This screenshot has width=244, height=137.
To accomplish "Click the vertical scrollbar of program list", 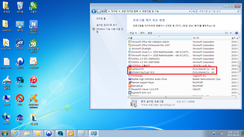I will (239, 66).
